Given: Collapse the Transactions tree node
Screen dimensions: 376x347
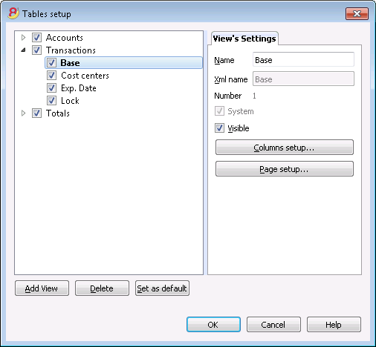Looking at the screenshot, I should (24, 50).
